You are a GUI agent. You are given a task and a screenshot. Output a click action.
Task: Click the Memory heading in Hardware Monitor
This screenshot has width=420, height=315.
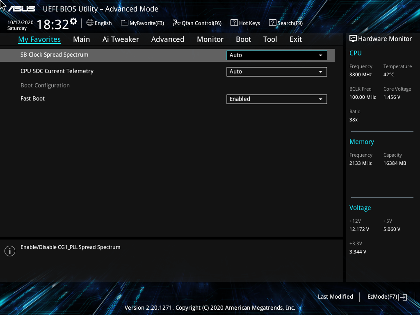pos(362,142)
